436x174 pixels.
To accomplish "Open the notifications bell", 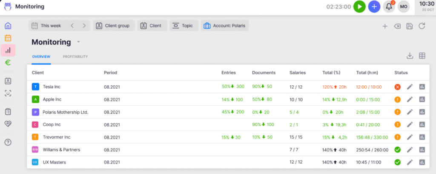I will pos(389,7).
